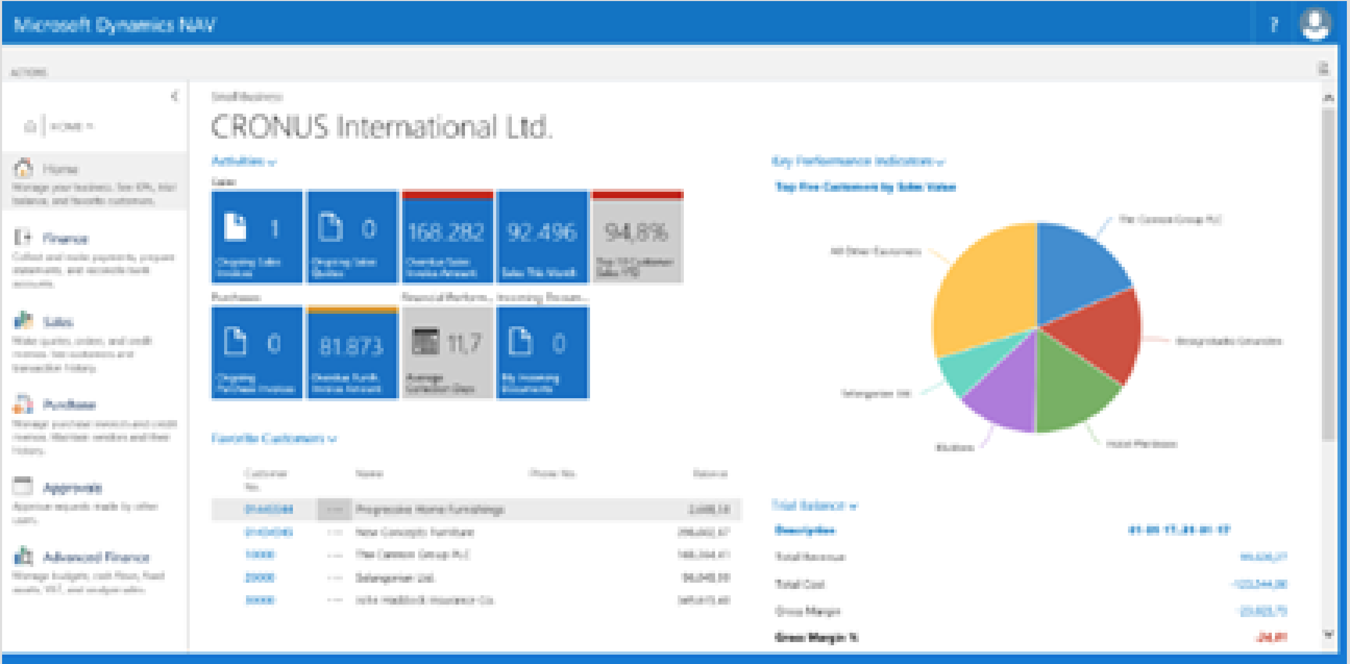Open the Trial Balance dropdown

click(813, 505)
